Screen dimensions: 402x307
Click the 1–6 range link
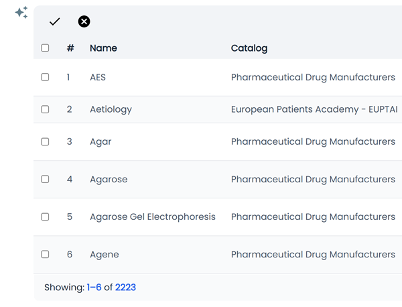94,288
